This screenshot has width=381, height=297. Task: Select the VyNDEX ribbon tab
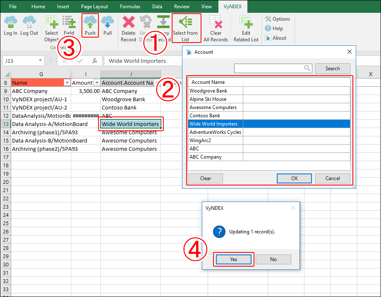(x=233, y=7)
